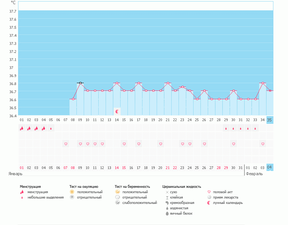Image resolution: width=288 pixels, height=225 pixels.
Task: Click the heart icon on cycle day 07
Action: coord(66,144)
